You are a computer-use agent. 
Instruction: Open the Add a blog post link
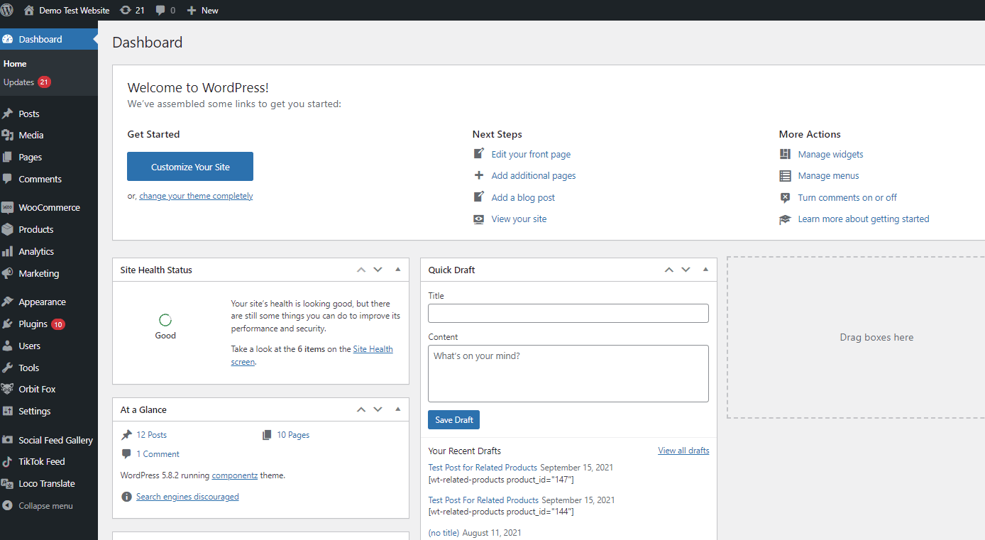coord(523,197)
